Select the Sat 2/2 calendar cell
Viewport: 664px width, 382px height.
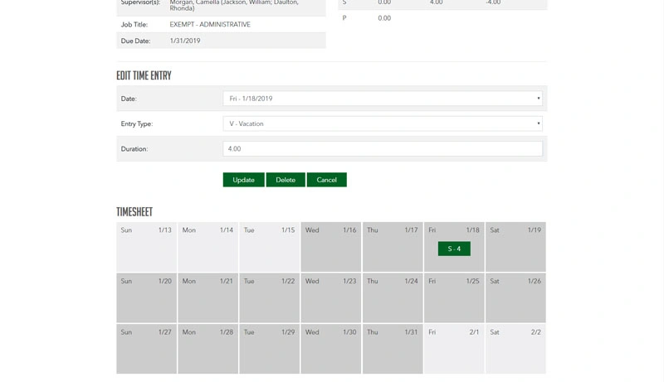(515, 349)
